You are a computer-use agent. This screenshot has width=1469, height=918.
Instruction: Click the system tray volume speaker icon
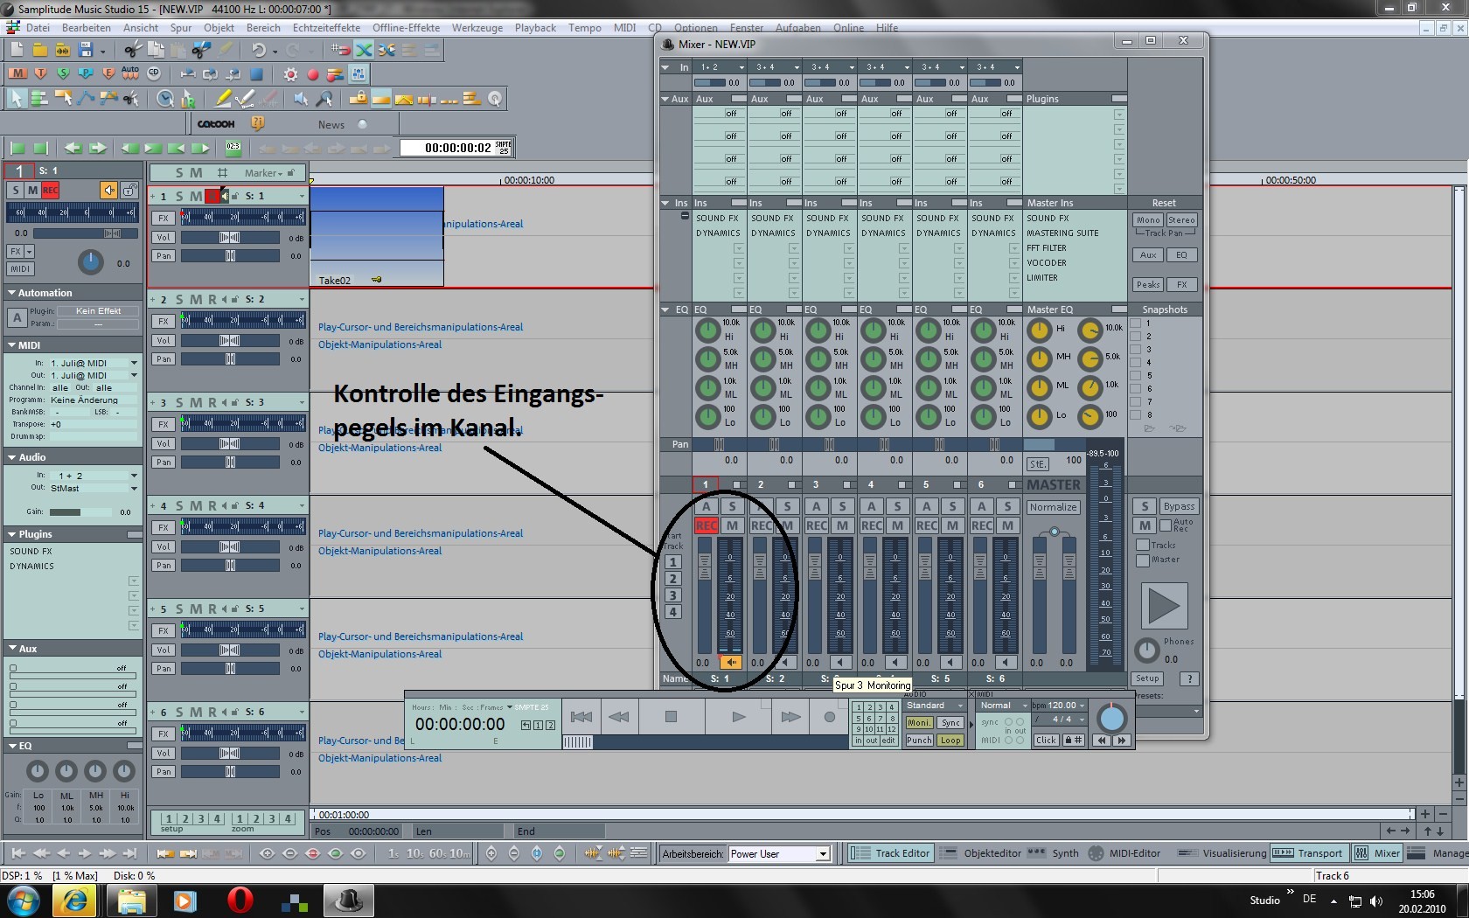(x=1376, y=901)
